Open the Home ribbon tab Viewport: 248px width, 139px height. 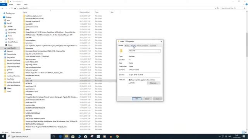click(11, 5)
